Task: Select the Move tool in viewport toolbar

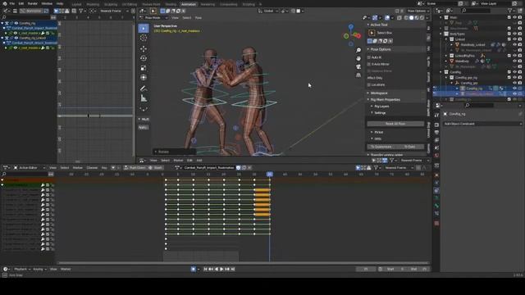Action: point(144,48)
